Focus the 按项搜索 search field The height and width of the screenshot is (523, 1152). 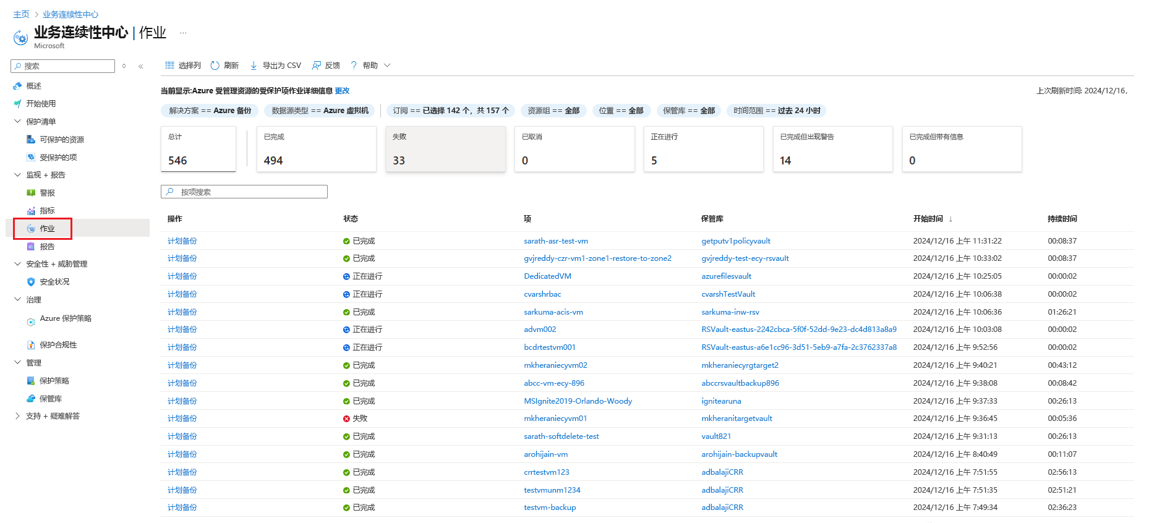244,192
